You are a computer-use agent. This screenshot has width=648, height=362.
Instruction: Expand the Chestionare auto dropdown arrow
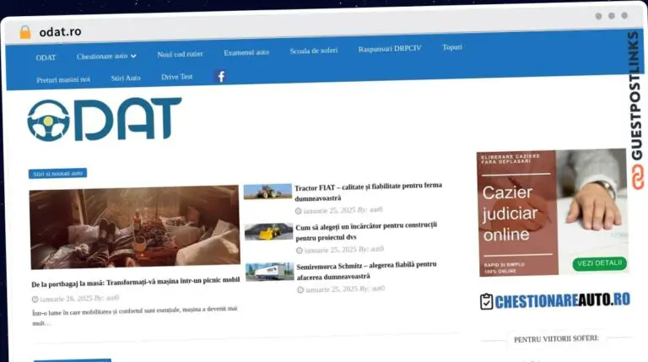(x=133, y=56)
